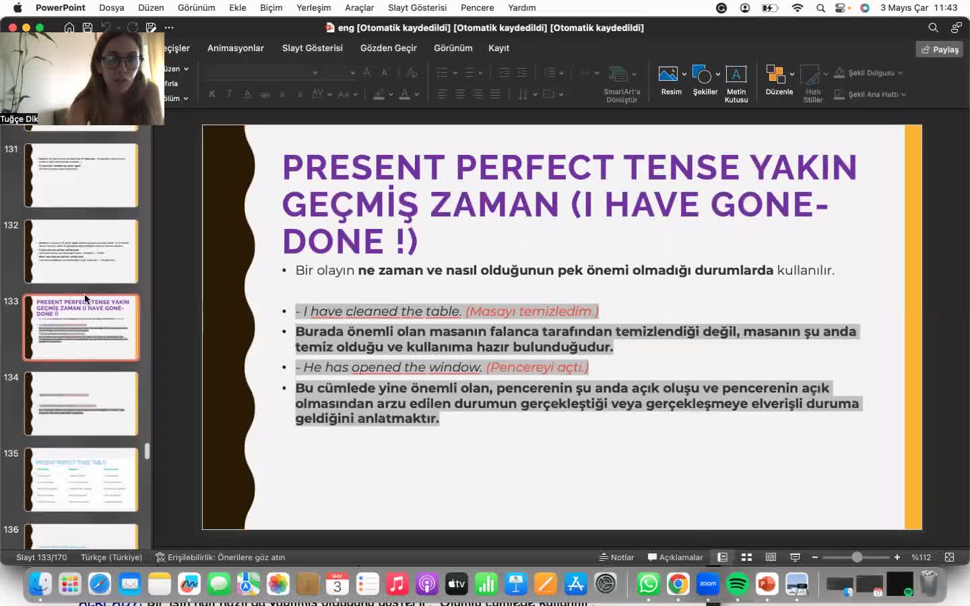Screen dimensions: 970x606
Task: Open the Şekil Dolgusu dropdown arrow
Action: pyautogui.click(x=900, y=73)
